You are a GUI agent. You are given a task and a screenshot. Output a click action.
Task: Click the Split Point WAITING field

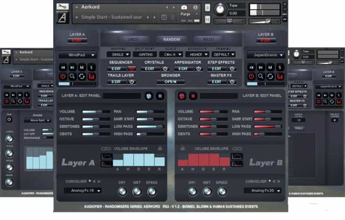tap(145, 54)
